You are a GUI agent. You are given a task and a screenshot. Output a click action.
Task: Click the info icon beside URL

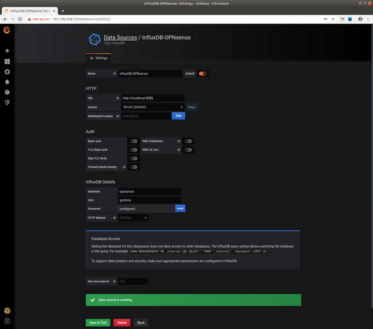point(118,98)
